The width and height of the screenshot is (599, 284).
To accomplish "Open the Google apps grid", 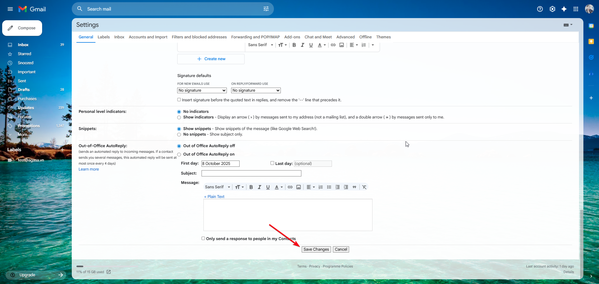I will coord(576,9).
